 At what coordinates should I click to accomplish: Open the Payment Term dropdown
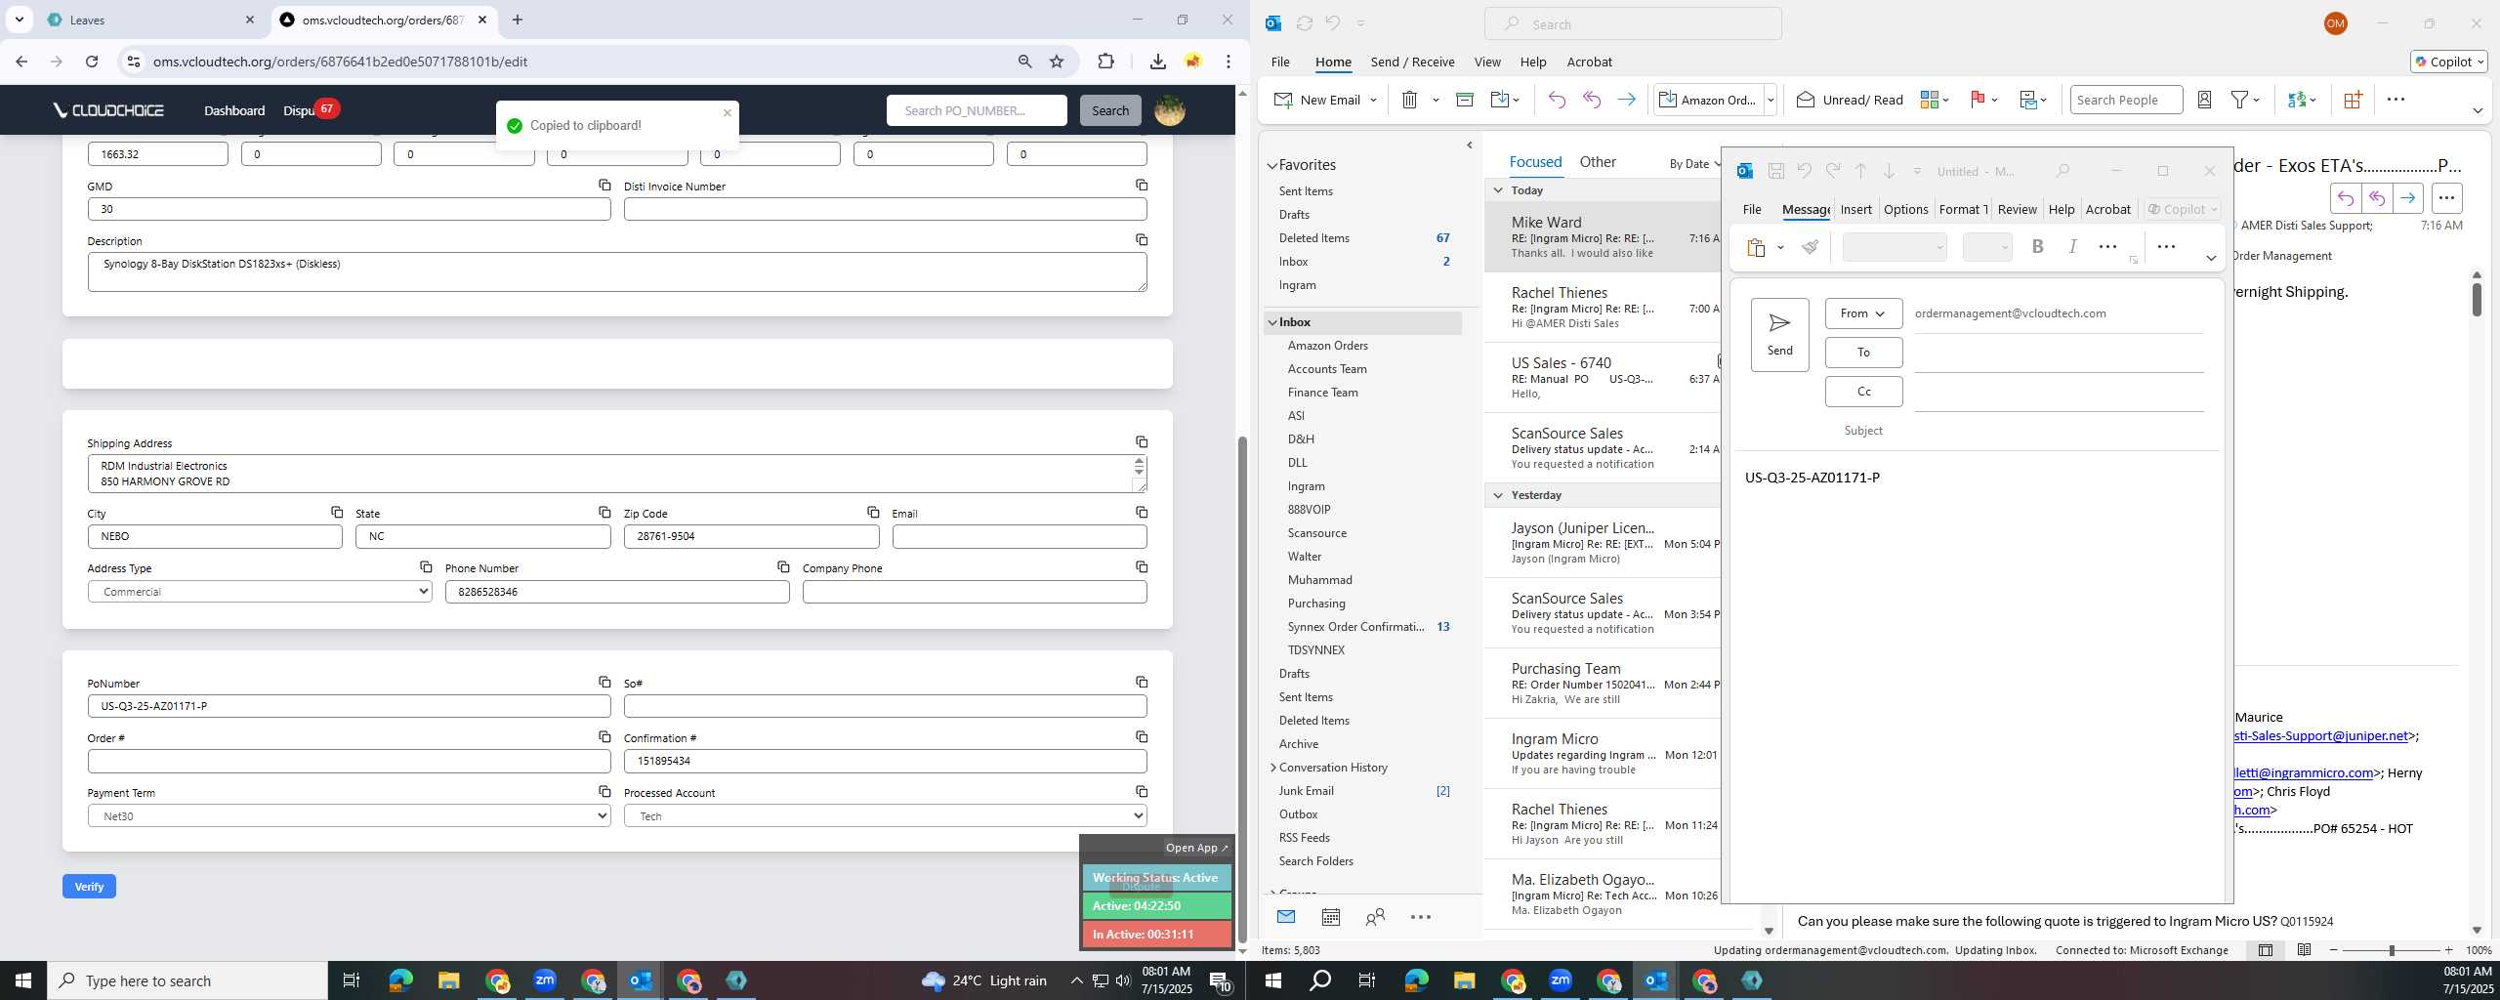coord(349,816)
